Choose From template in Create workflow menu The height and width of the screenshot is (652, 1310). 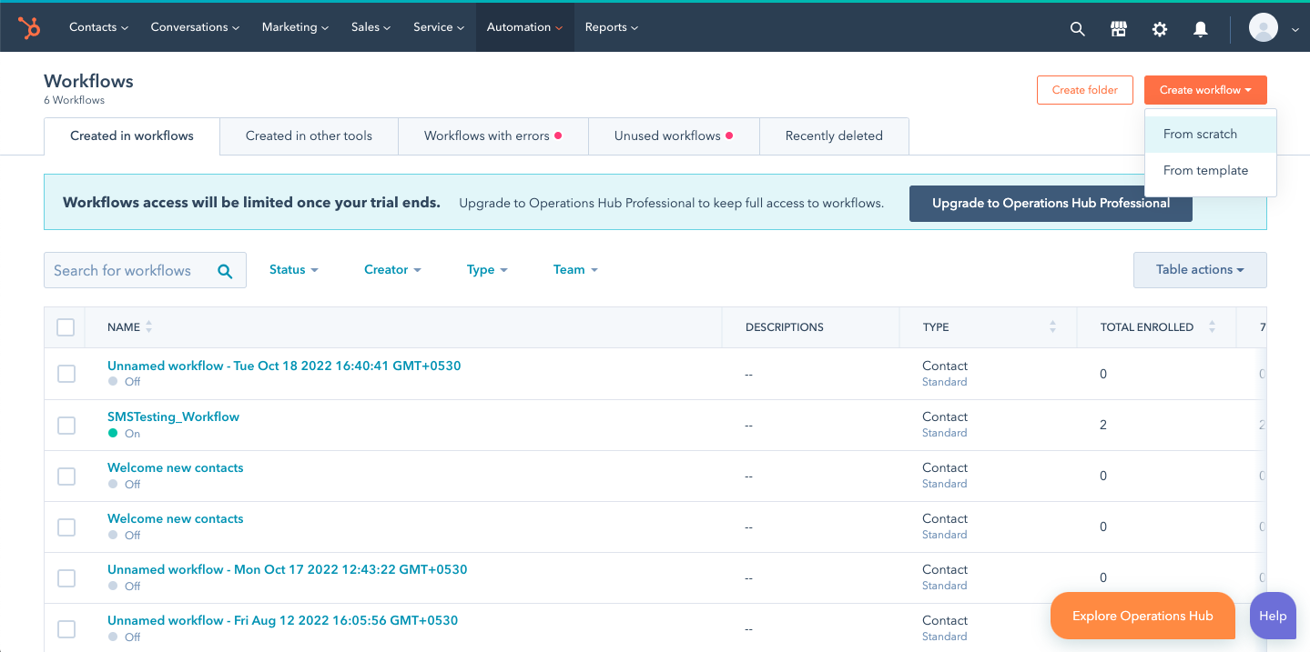[1211, 171]
